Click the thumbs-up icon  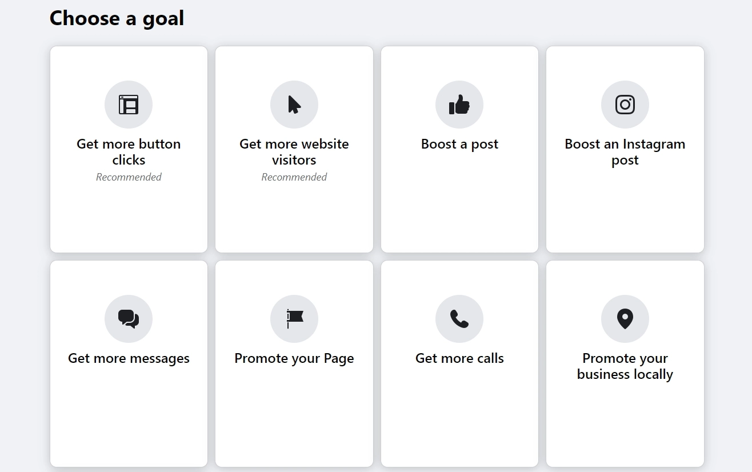(x=459, y=105)
